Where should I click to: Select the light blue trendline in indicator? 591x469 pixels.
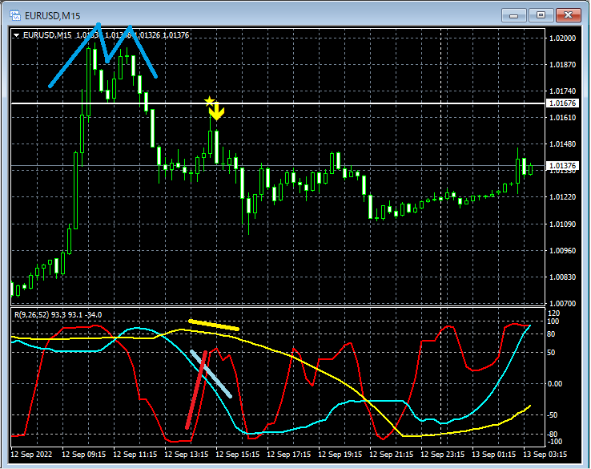pos(211,374)
